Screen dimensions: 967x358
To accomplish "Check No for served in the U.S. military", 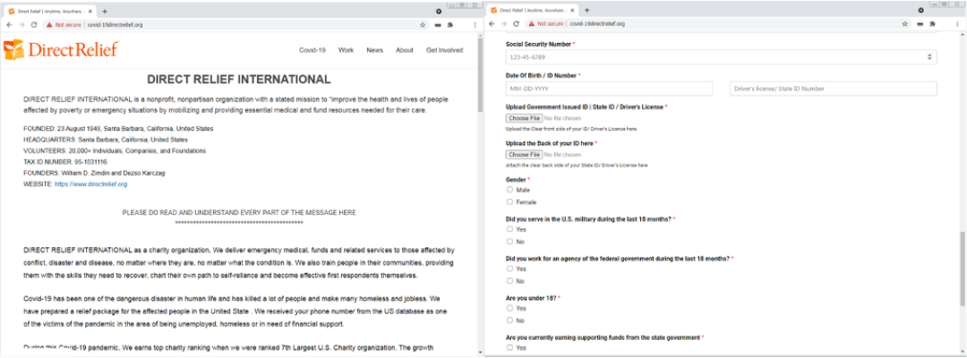I will (x=510, y=241).
